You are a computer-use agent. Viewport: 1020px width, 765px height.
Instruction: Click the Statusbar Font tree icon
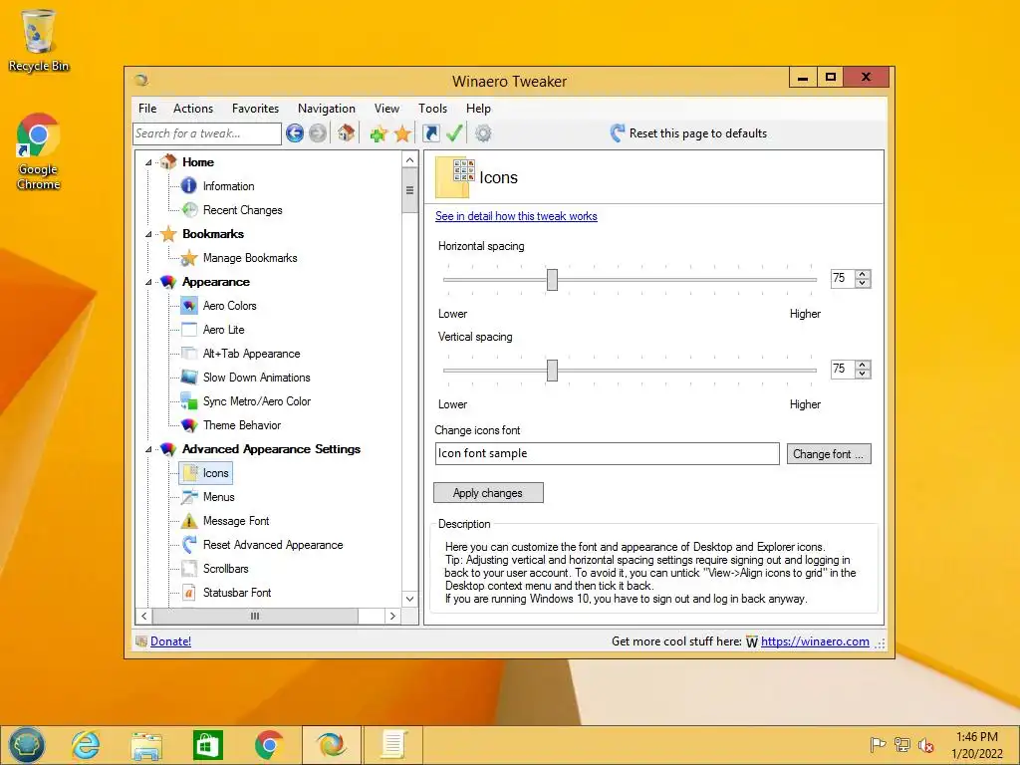(189, 593)
